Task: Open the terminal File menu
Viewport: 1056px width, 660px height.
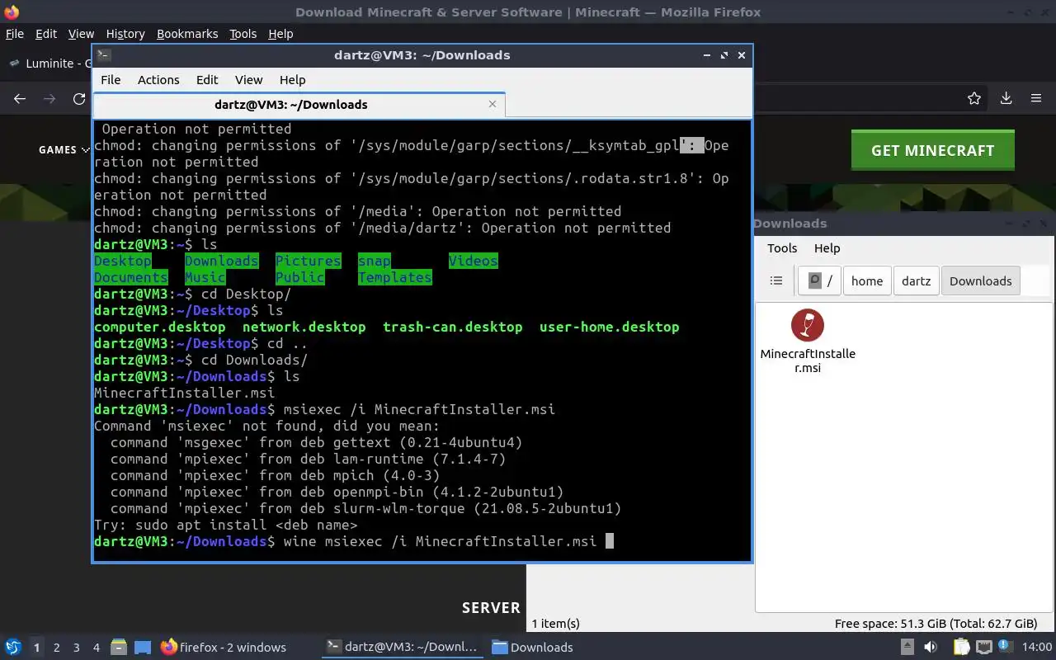Action: 111,79
